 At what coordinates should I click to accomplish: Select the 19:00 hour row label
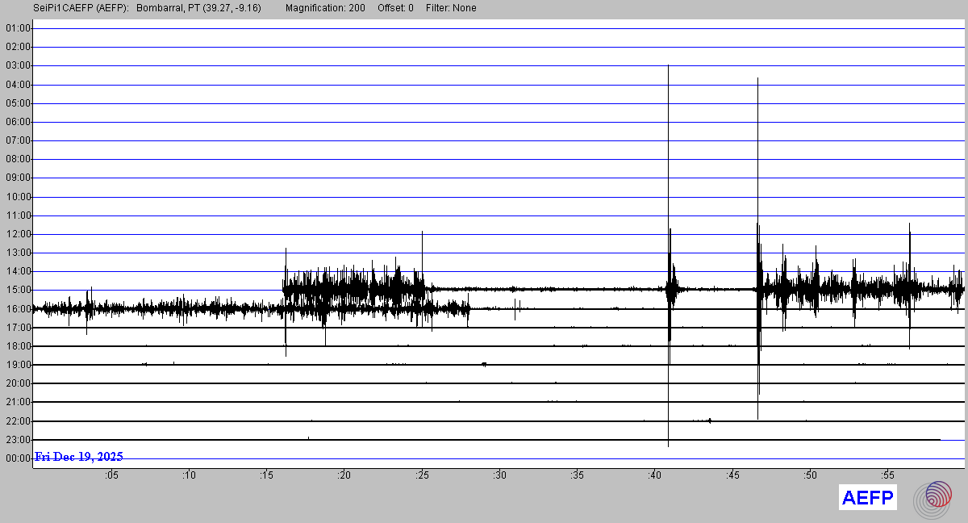click(x=18, y=365)
